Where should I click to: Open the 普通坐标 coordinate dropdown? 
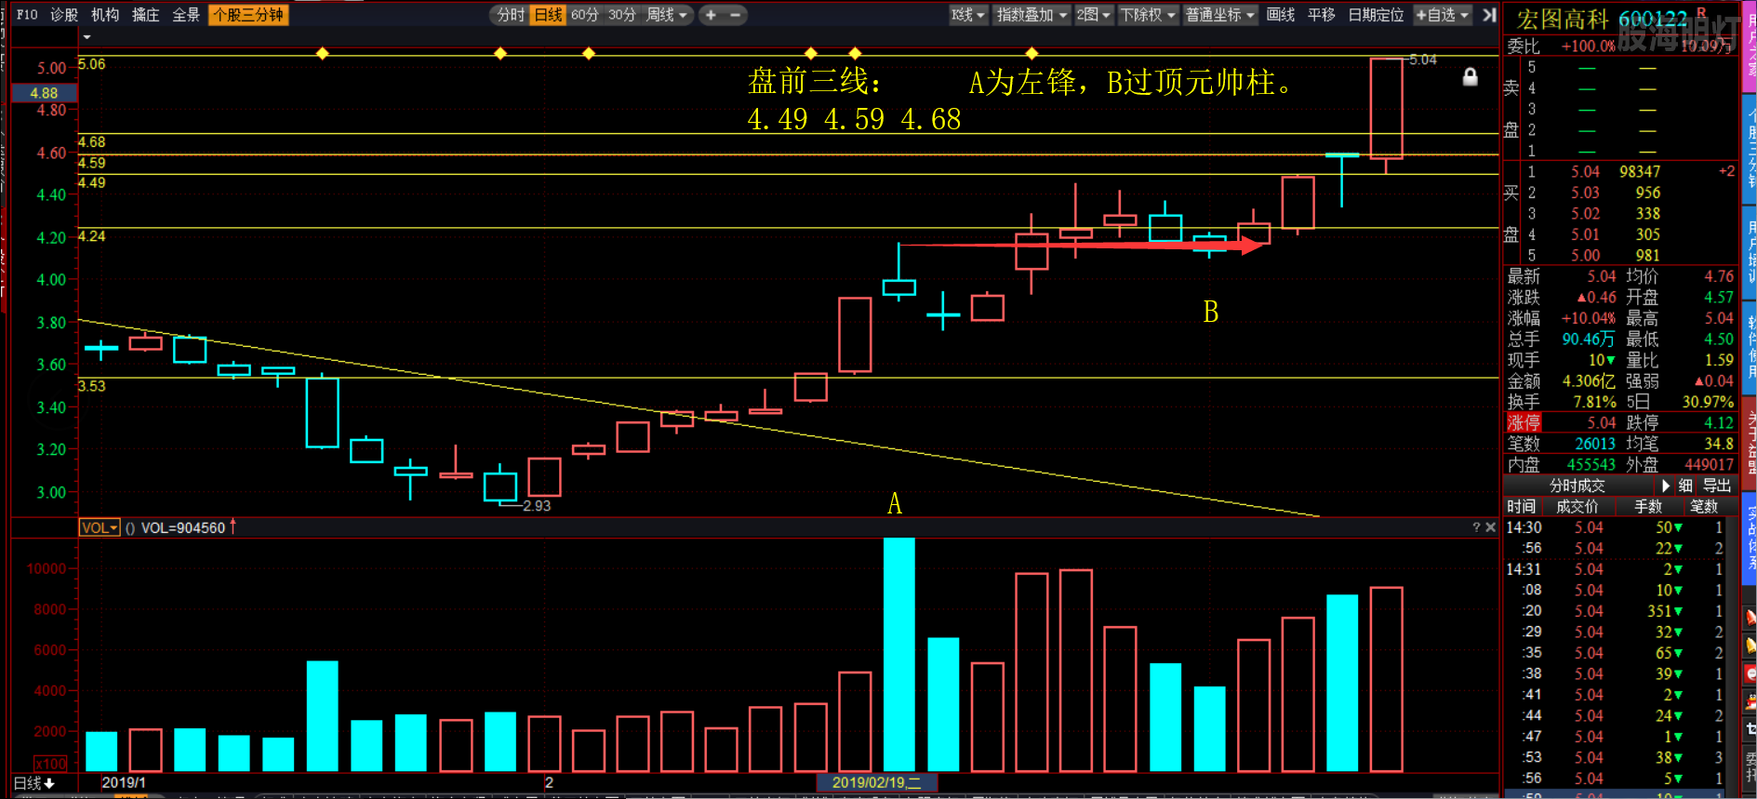click(x=1220, y=15)
